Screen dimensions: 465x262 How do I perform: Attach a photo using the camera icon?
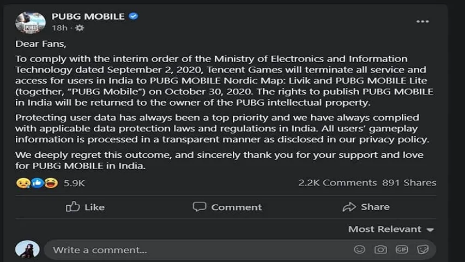pos(381,249)
